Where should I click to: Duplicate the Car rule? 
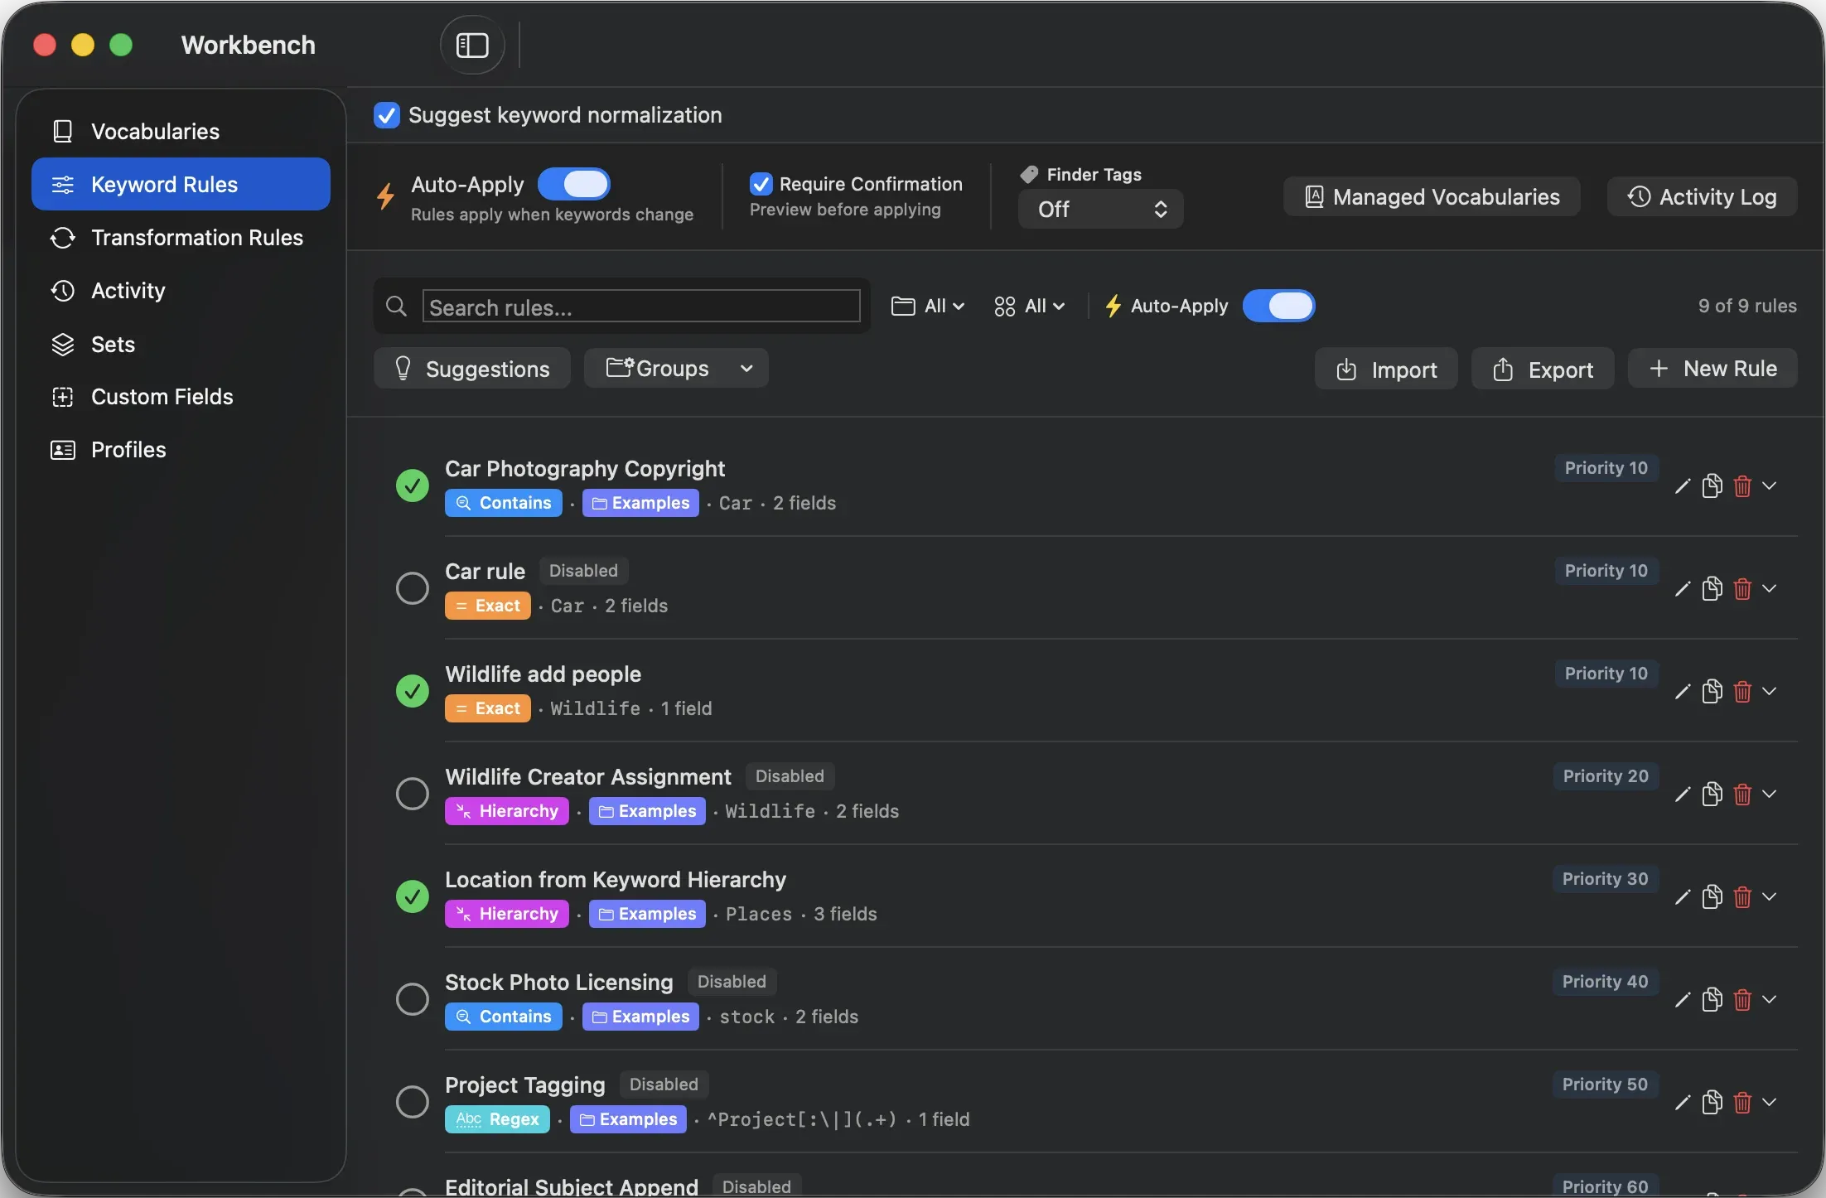1712,589
